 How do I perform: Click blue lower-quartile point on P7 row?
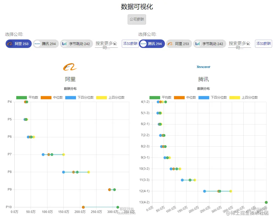[x=43, y=155]
